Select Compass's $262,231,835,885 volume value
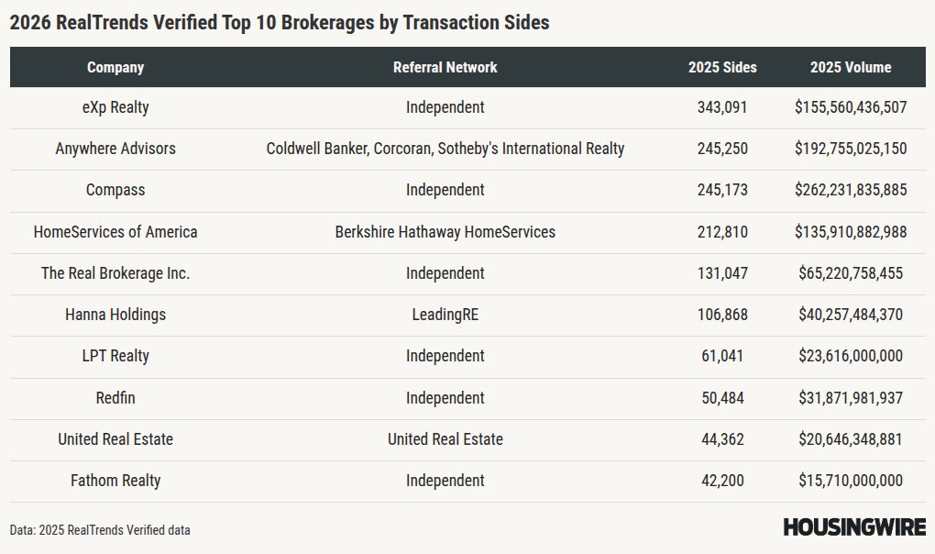 (851, 190)
